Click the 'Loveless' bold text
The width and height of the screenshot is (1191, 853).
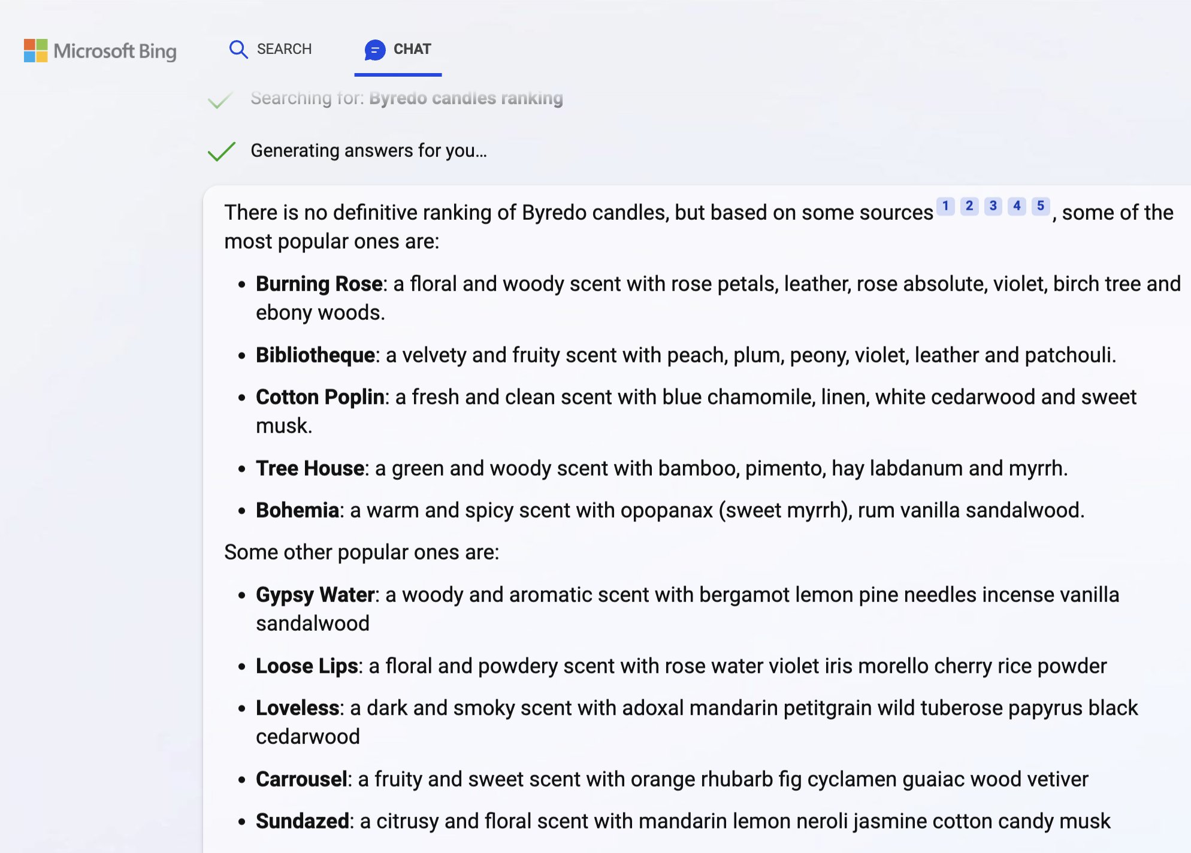coord(298,708)
